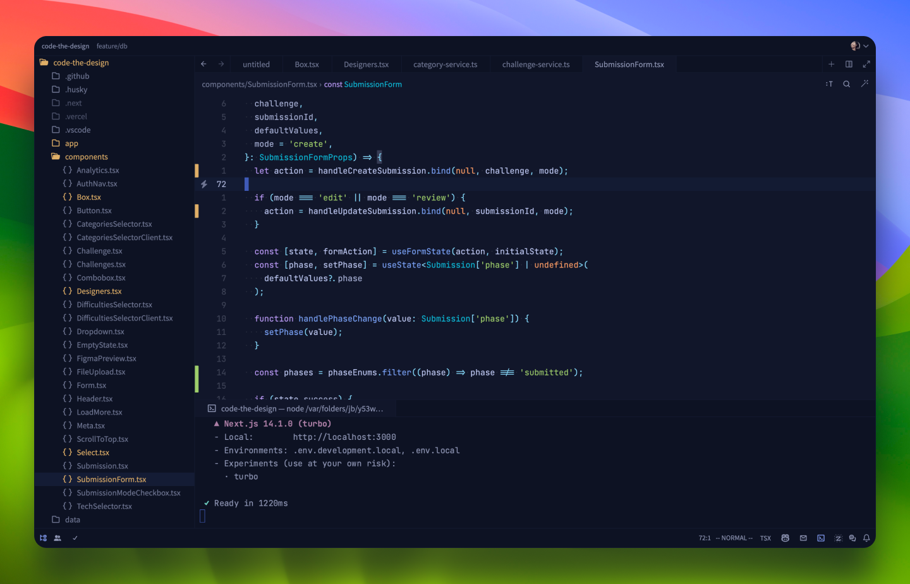Click the envelope feedback icon
The image size is (910, 584).
(x=803, y=538)
